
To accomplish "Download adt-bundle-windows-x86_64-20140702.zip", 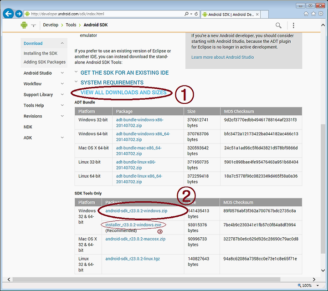I will [143, 137].
